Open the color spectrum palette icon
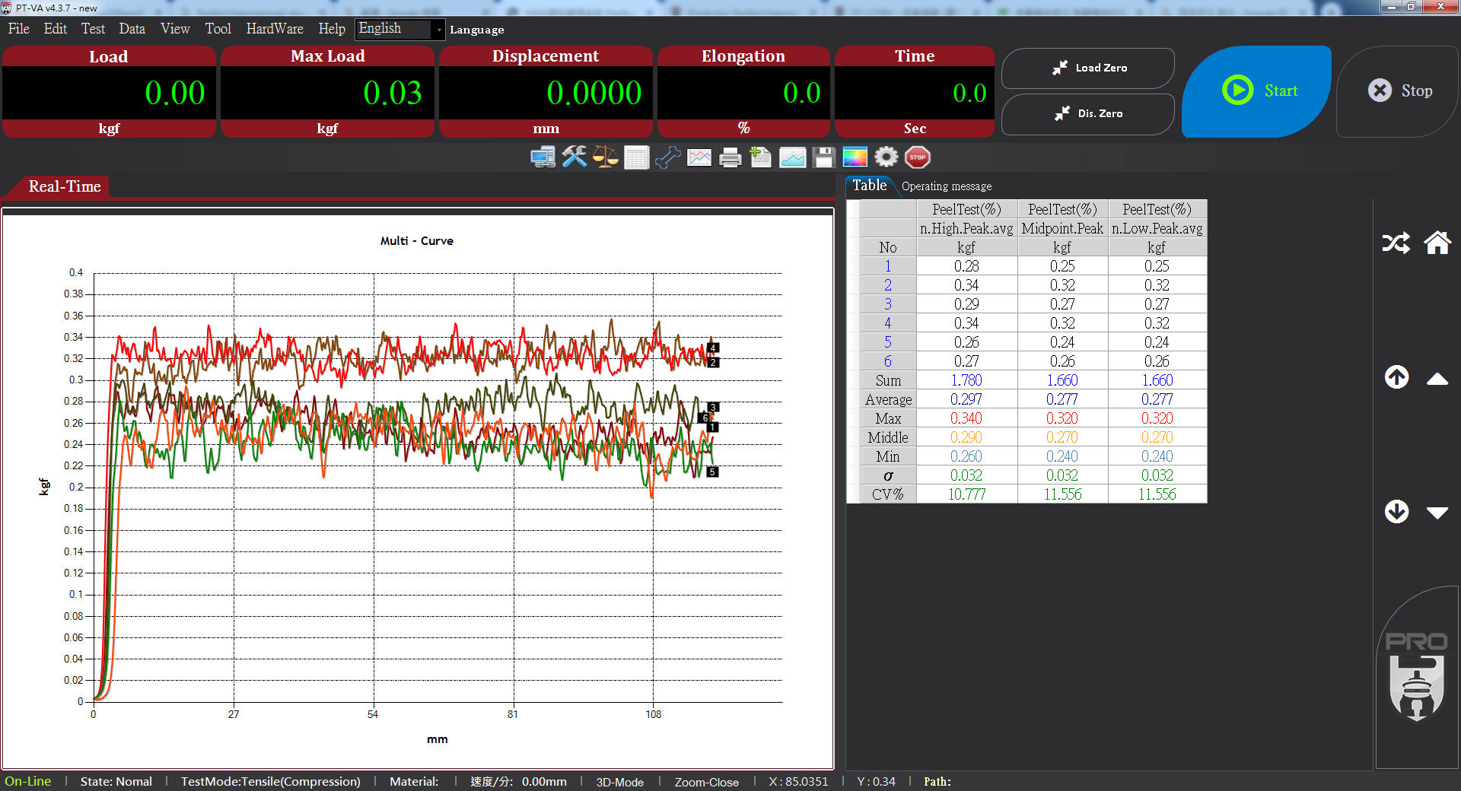The height and width of the screenshot is (791, 1461). pos(855,157)
